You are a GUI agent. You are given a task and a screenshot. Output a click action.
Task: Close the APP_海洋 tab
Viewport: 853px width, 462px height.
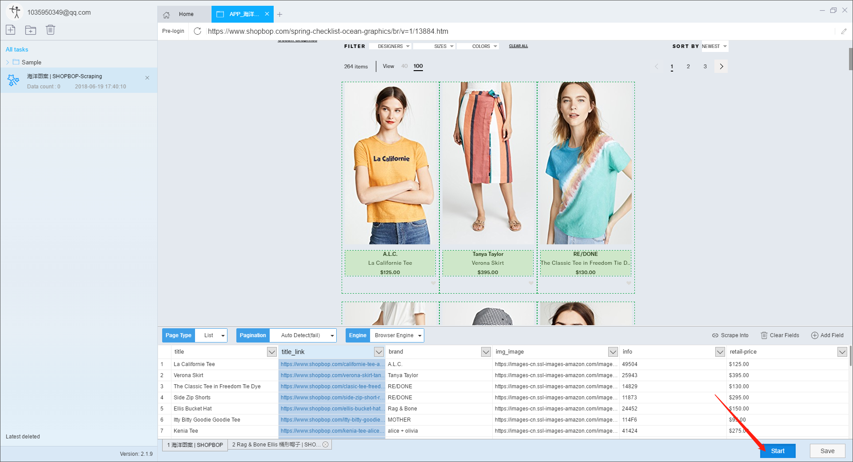267,14
